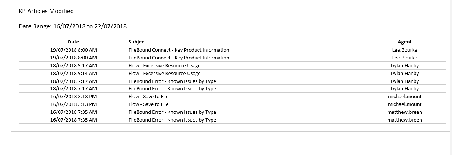This screenshot has width=452, height=155.
Task: Select the first 16/07/2018 3:13 PM date cell
Action: click(x=73, y=97)
